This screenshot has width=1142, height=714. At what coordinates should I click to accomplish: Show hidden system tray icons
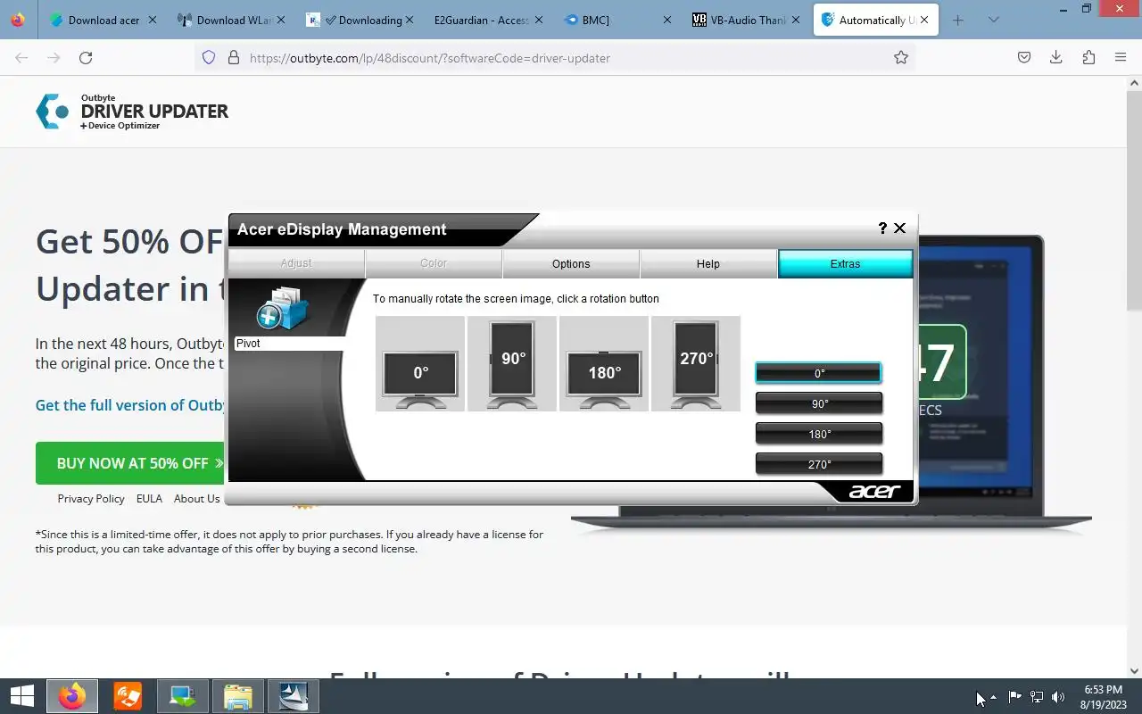pyautogui.click(x=993, y=697)
